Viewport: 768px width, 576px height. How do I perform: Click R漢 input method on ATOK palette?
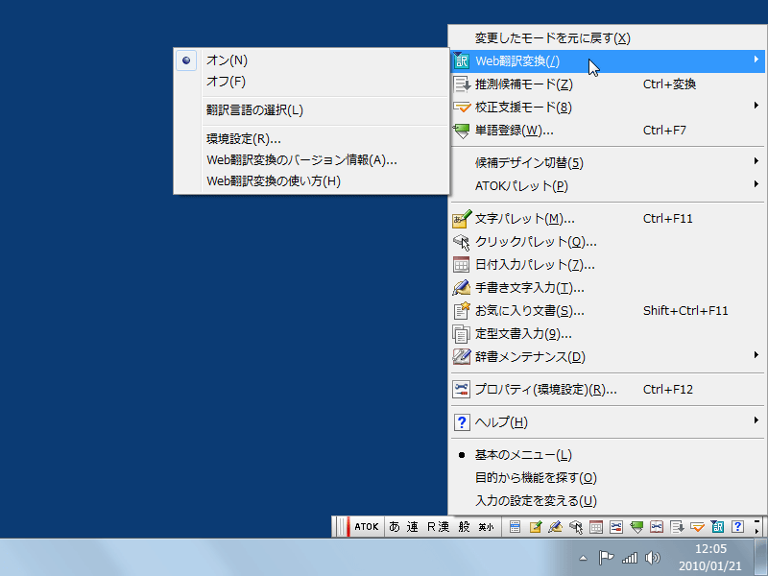coord(439,527)
